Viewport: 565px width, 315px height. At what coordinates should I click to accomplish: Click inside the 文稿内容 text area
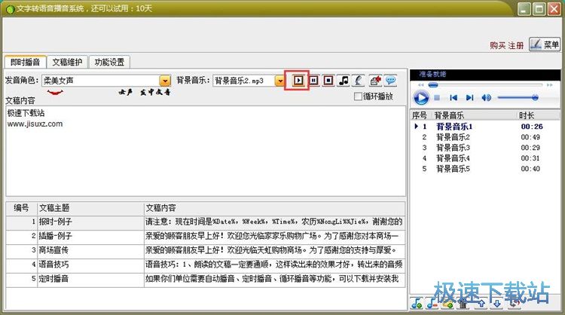pyautogui.click(x=206, y=151)
